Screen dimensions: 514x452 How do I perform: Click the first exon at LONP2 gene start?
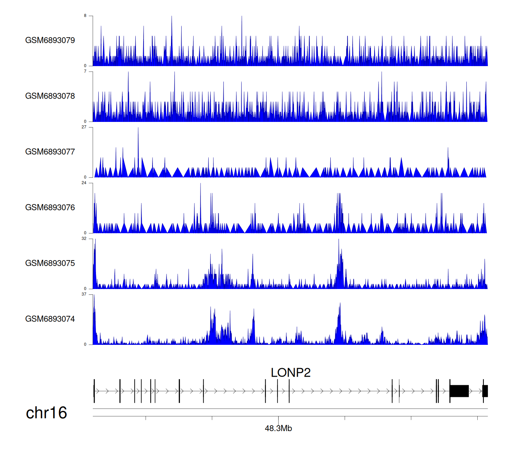pyautogui.click(x=94, y=391)
